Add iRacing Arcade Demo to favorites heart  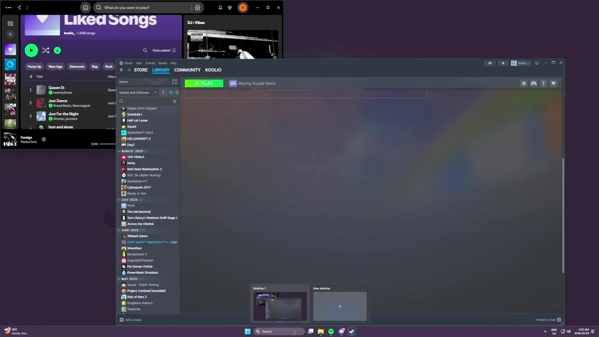(553, 83)
